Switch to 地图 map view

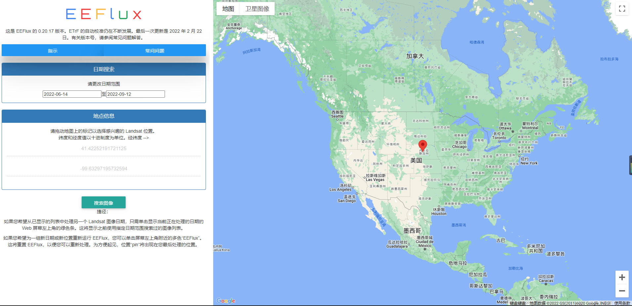(x=228, y=9)
